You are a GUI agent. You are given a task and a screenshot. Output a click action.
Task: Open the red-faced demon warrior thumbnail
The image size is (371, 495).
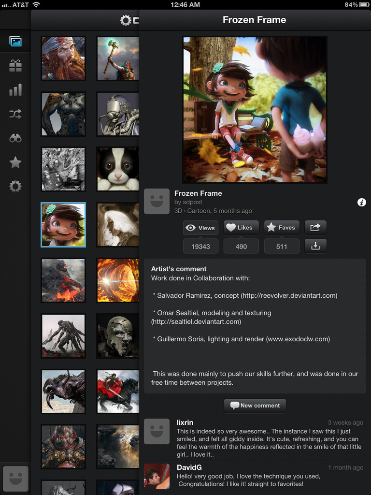click(63, 447)
